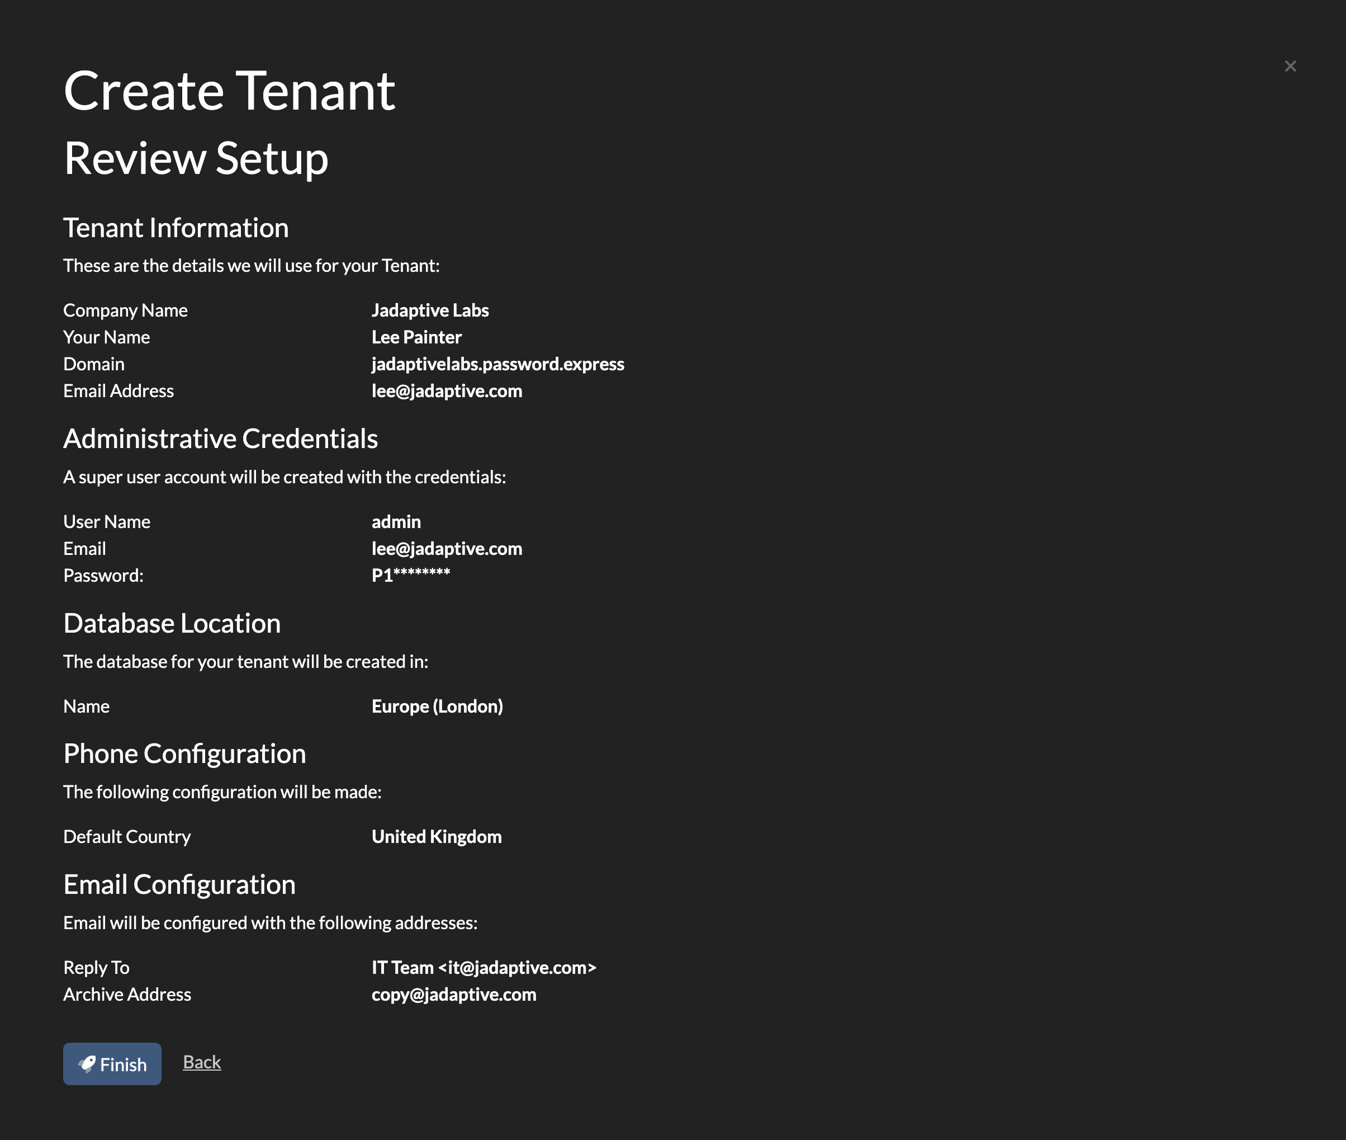The width and height of the screenshot is (1346, 1140).
Task: Go back using the Back link
Action: point(202,1062)
